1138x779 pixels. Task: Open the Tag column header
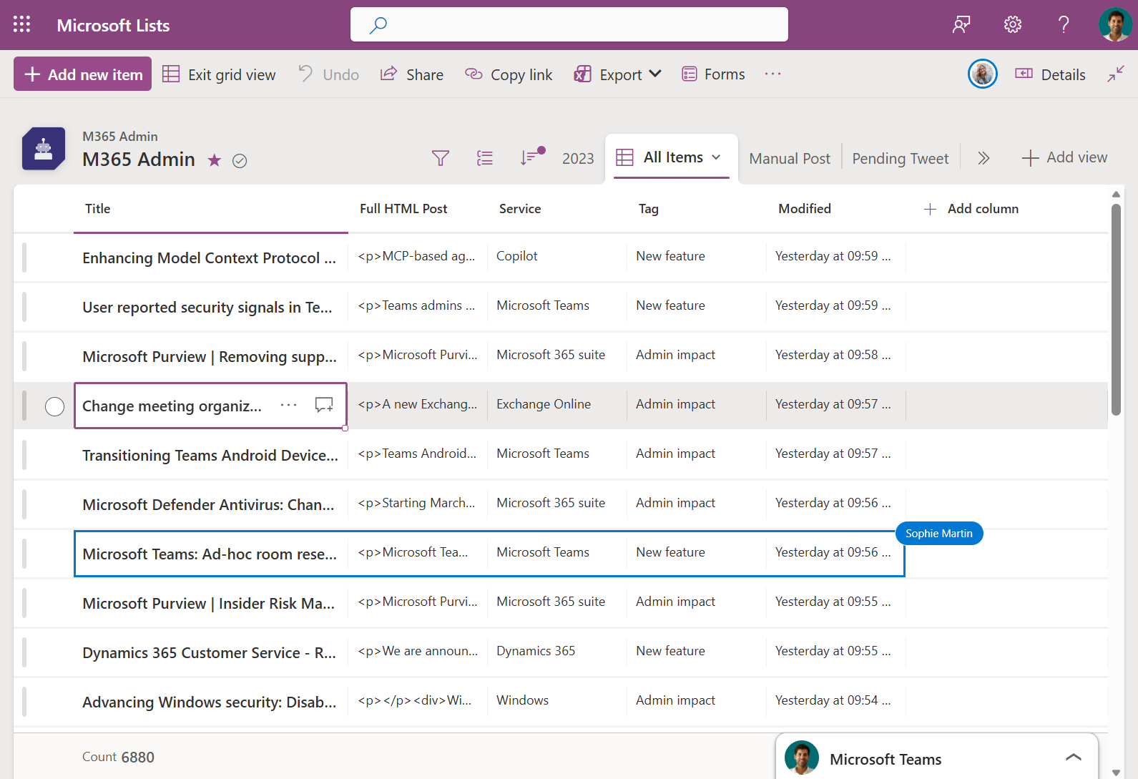point(697,209)
